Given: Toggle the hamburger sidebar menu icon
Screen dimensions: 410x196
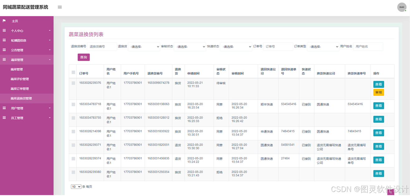Looking at the screenshot, I should (60, 7).
